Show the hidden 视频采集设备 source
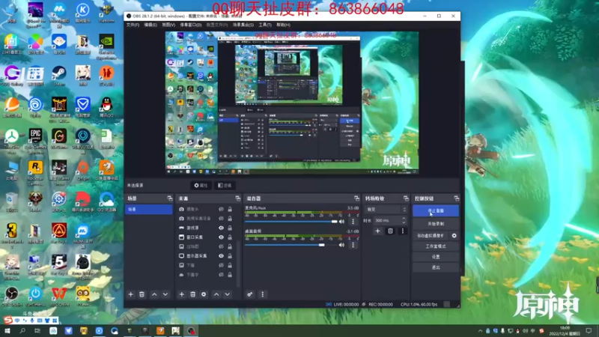The height and width of the screenshot is (337, 599). pos(221,219)
